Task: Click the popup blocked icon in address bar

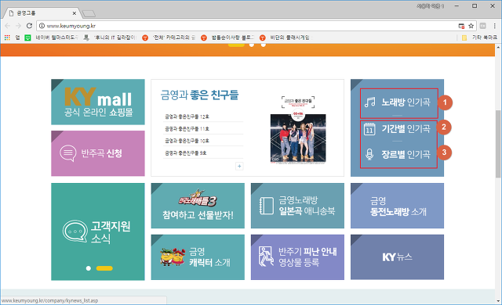Action: coord(461,26)
